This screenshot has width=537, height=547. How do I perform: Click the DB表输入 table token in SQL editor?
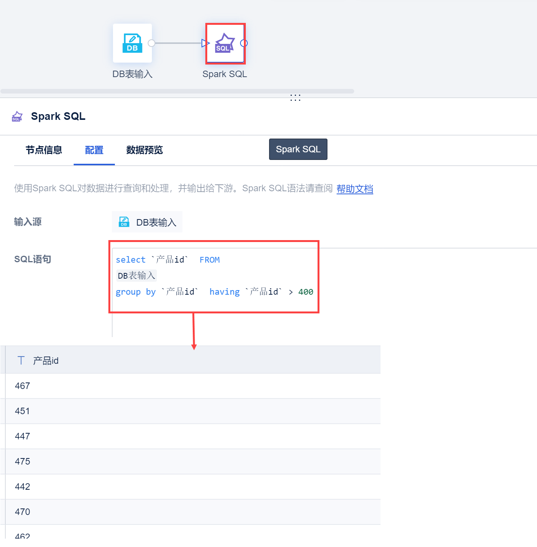137,276
